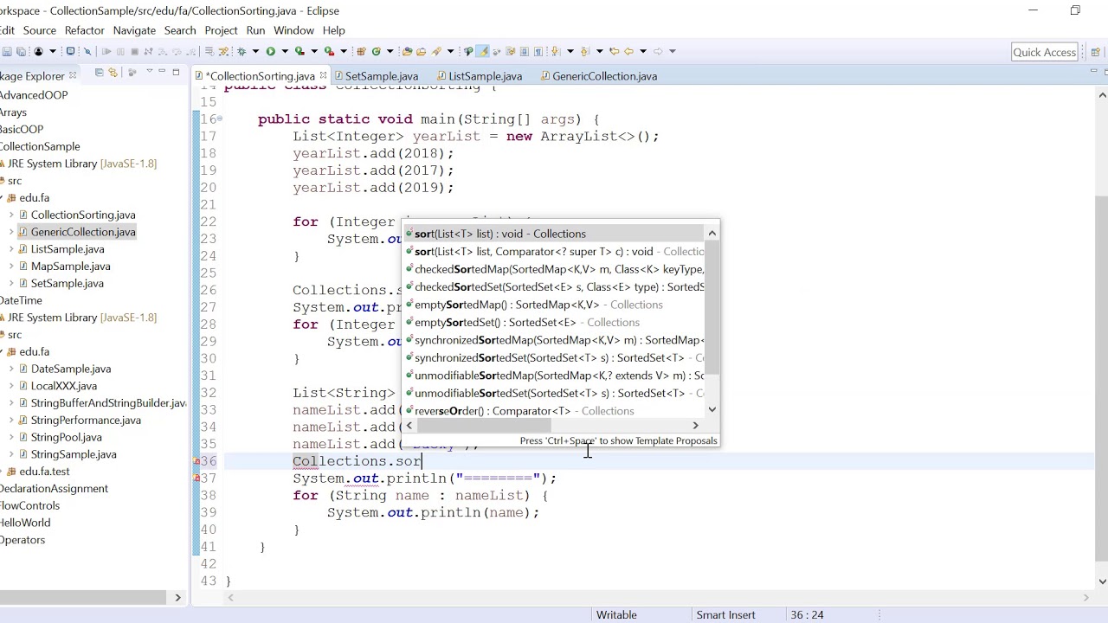Viewport: 1108px width, 623px height.
Task: Open Package Explorer view menu arrow
Action: pyautogui.click(x=149, y=71)
